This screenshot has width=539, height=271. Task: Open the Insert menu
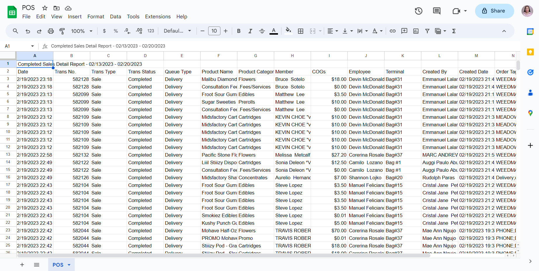(x=75, y=17)
